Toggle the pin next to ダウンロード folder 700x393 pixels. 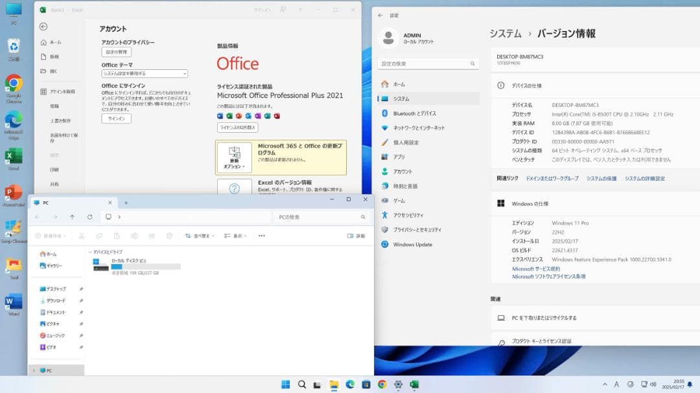click(82, 300)
